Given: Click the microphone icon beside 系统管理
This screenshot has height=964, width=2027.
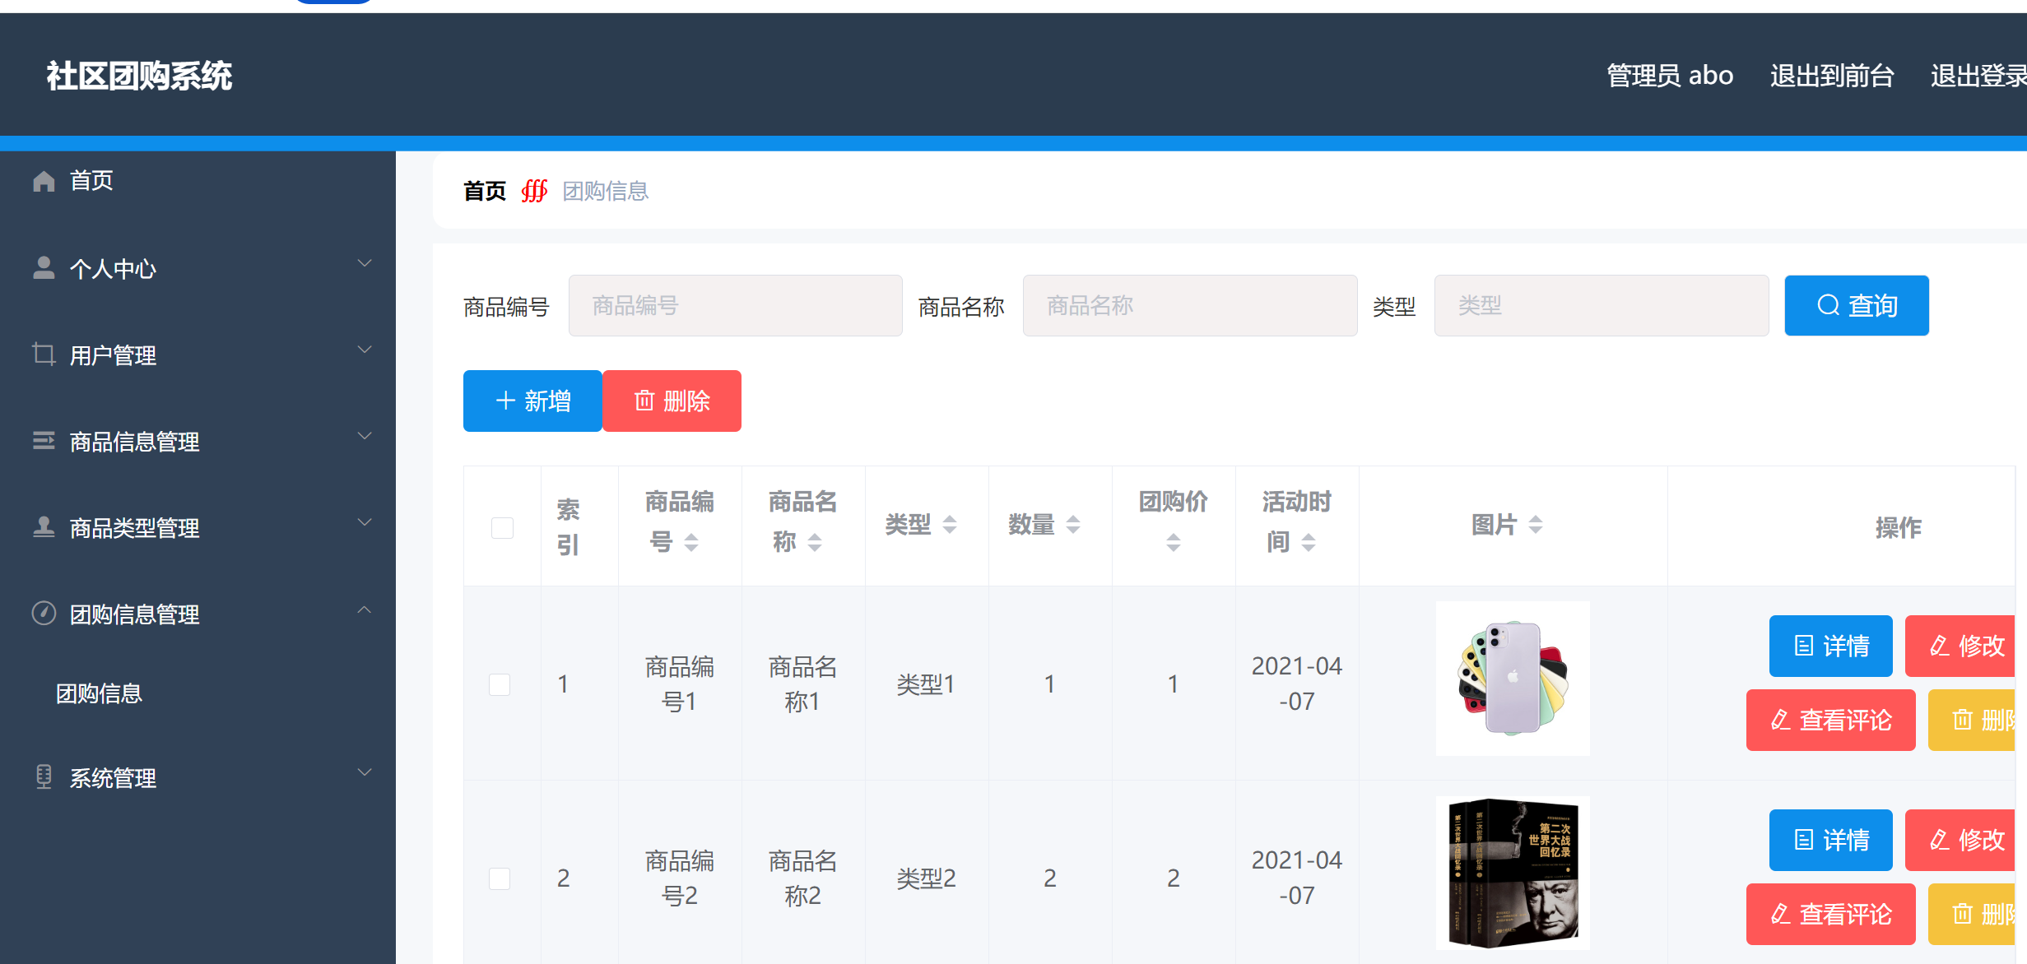Looking at the screenshot, I should [x=44, y=777].
